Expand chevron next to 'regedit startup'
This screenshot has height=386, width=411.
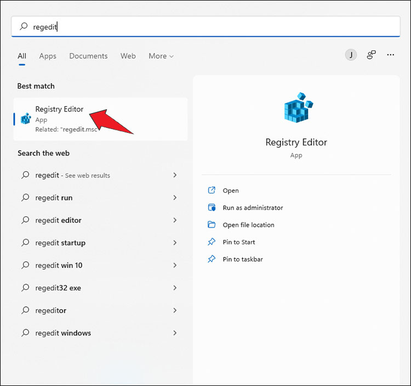[175, 243]
